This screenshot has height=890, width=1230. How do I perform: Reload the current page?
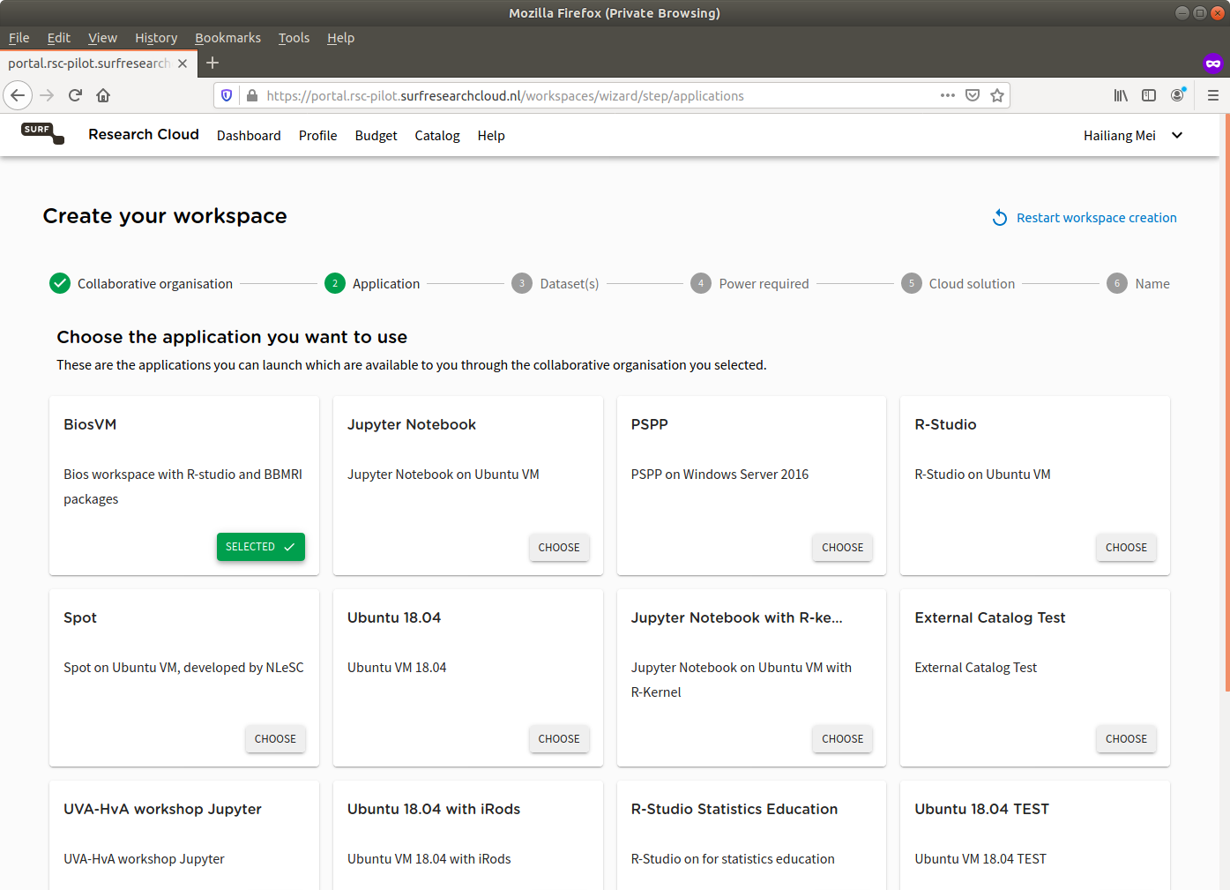point(75,95)
